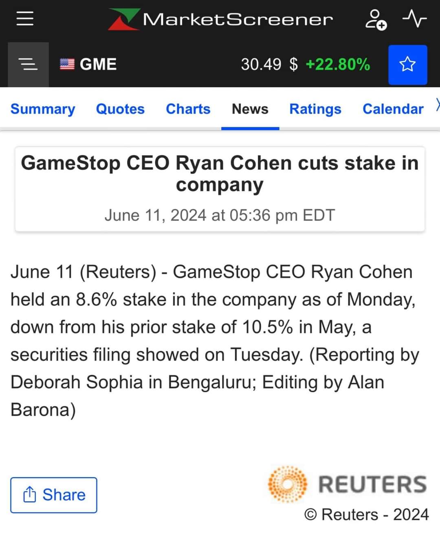Show more tabs with right arrow

437,105
